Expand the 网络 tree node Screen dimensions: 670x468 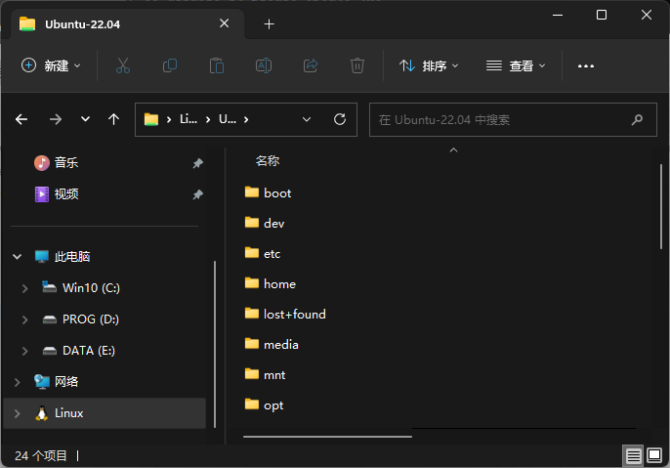[x=18, y=382]
